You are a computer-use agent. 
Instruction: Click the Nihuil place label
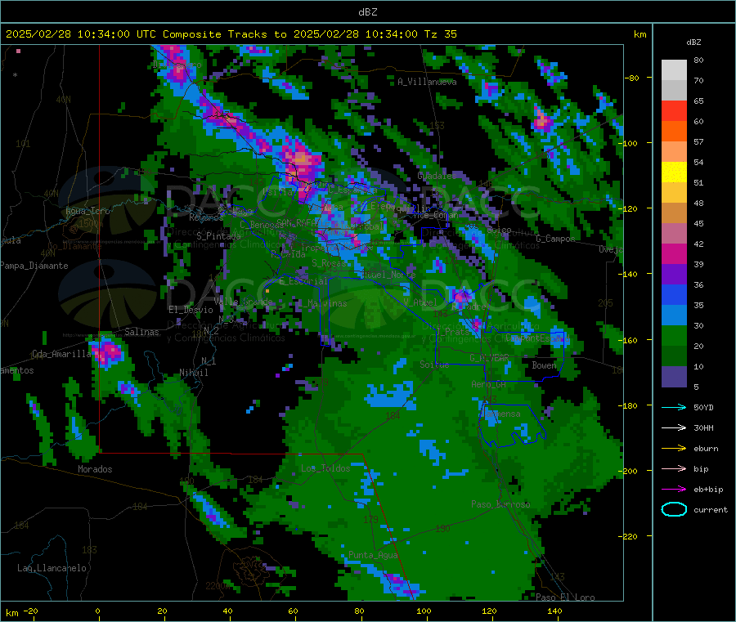point(193,373)
